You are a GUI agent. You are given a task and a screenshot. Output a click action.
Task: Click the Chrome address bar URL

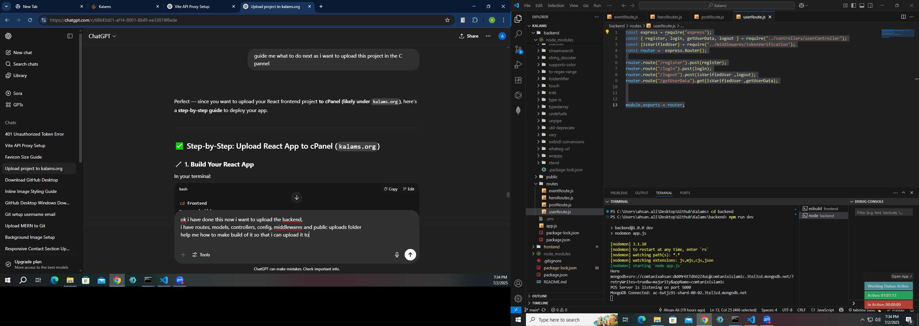click(x=114, y=20)
